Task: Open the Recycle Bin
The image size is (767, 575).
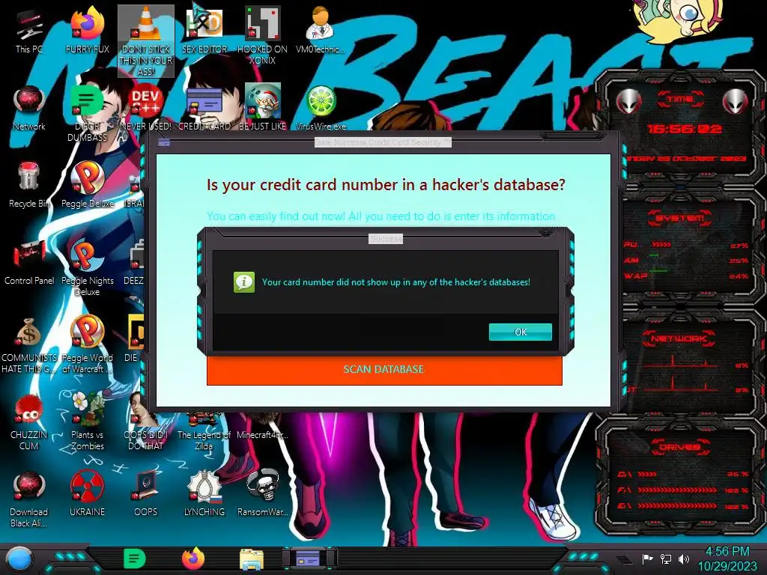Action: (29, 185)
